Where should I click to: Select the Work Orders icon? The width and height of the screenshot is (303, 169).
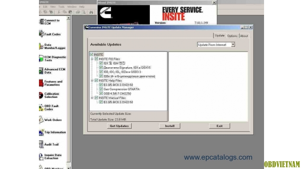[x=41, y=120]
